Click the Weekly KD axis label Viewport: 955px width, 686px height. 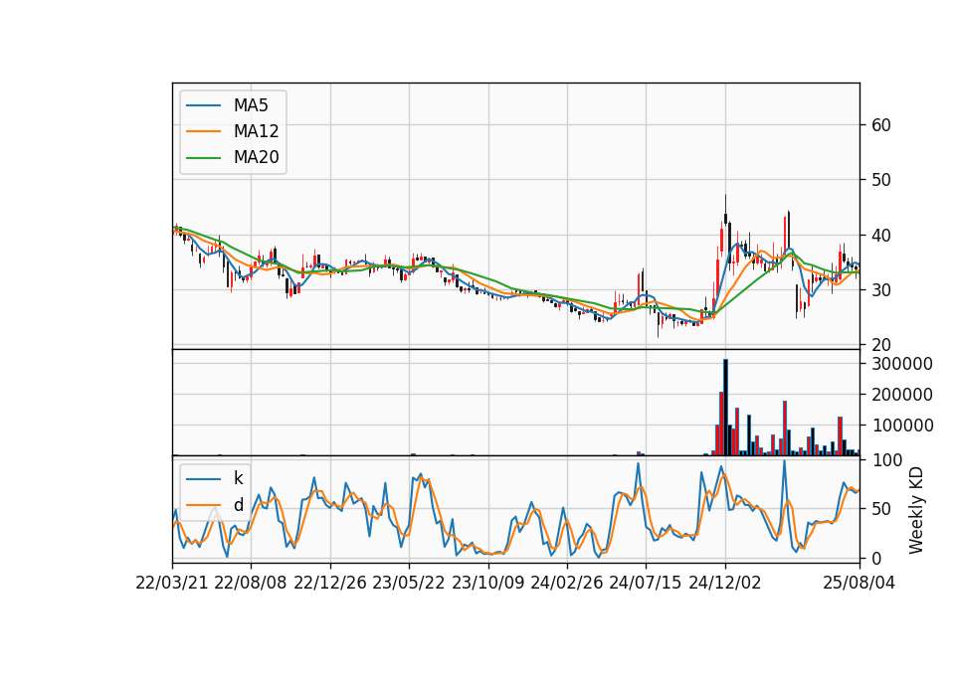pos(916,510)
